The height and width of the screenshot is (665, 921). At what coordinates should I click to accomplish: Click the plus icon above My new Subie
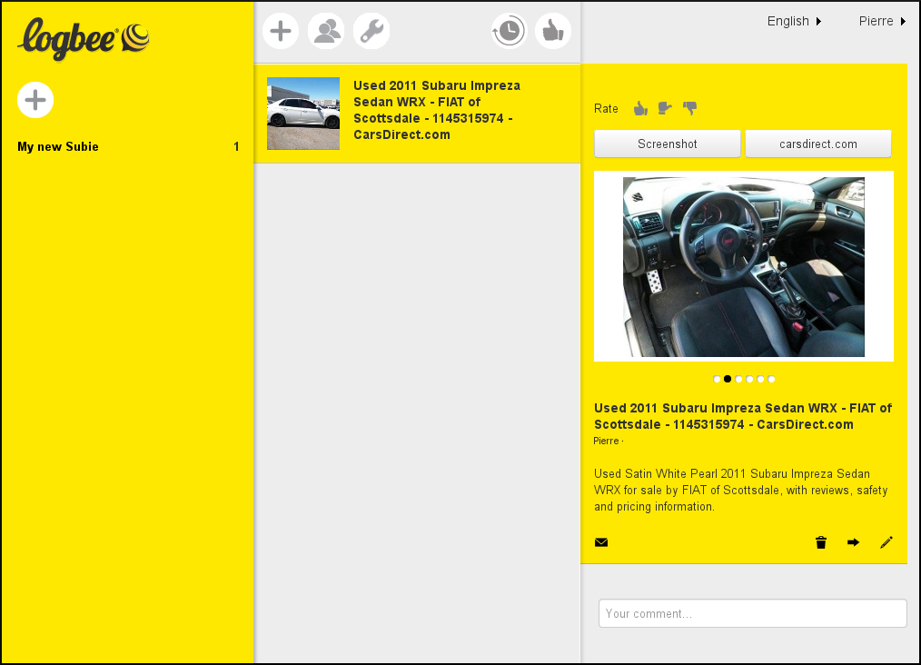(35, 100)
